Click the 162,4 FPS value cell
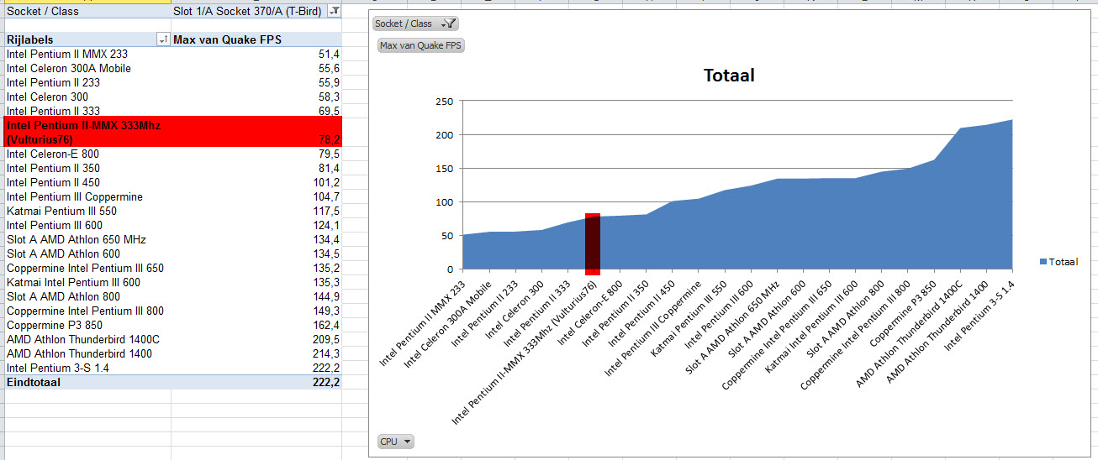 (x=256, y=325)
